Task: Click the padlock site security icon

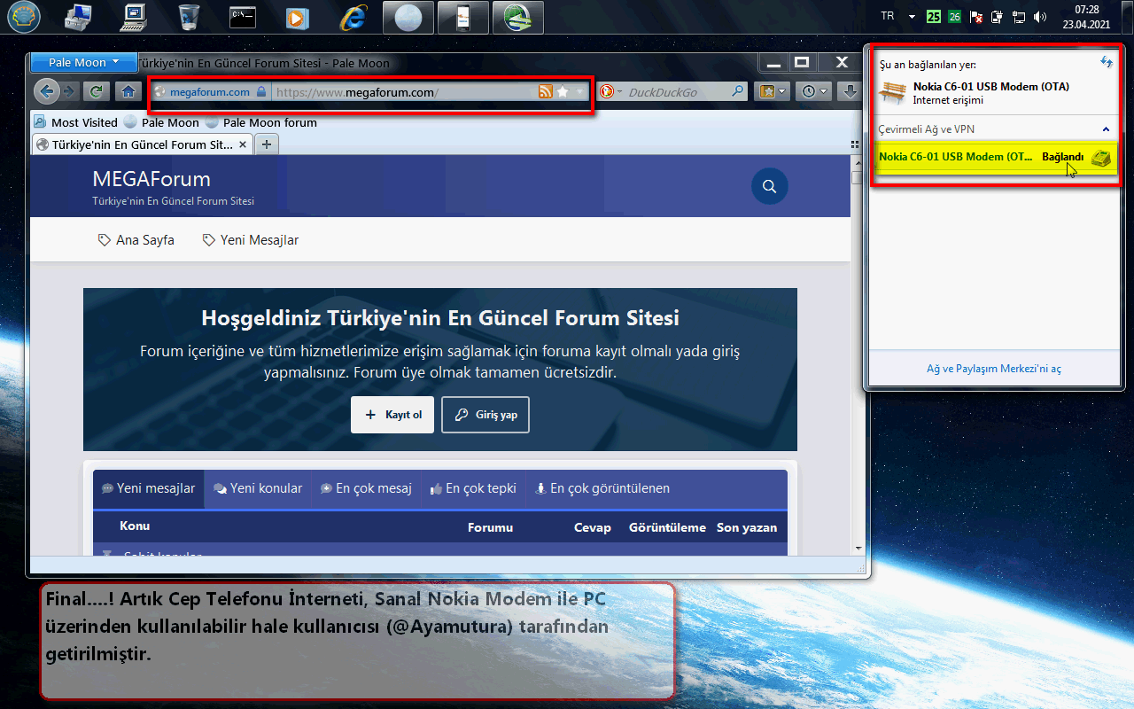Action: click(260, 91)
